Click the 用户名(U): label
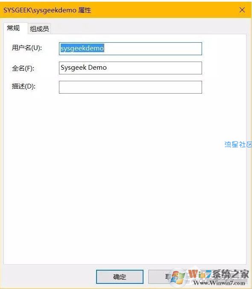 pyautogui.click(x=27, y=48)
